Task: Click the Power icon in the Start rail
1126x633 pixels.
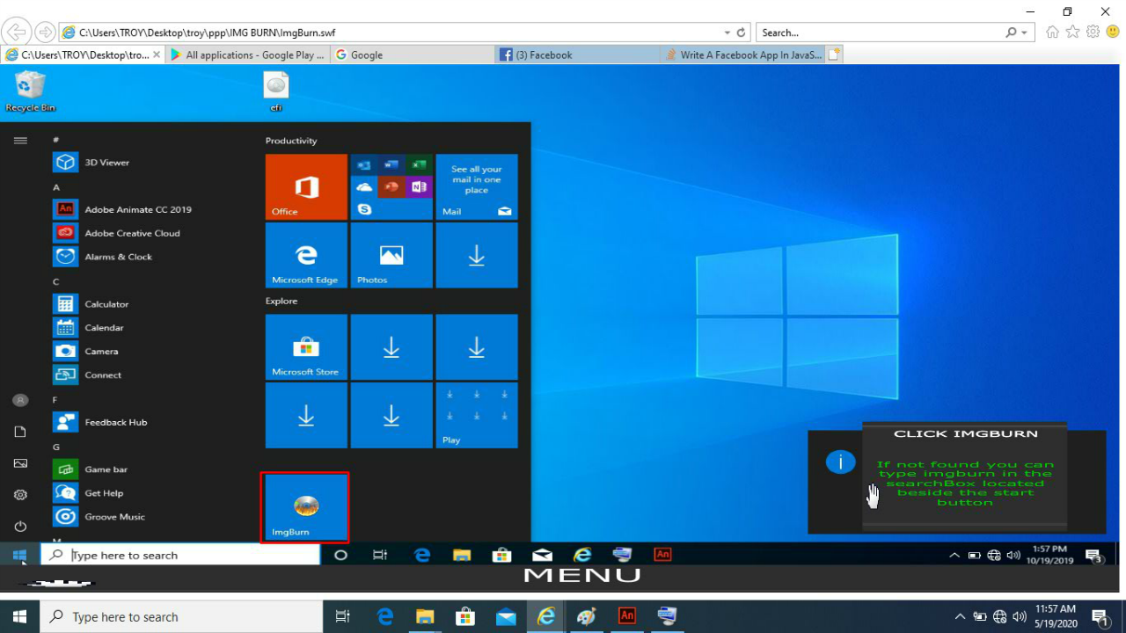Action: pyautogui.click(x=20, y=527)
